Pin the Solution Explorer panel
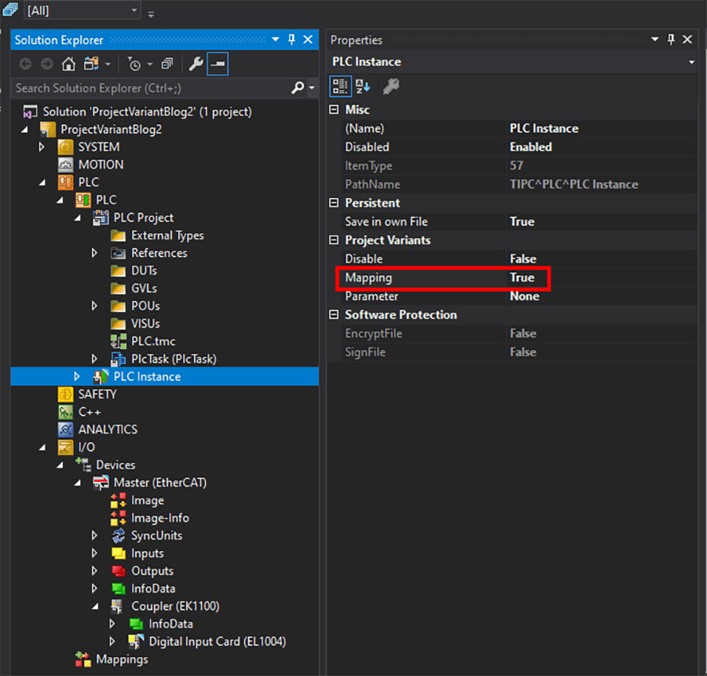Image resolution: width=707 pixels, height=676 pixels. 291,40
